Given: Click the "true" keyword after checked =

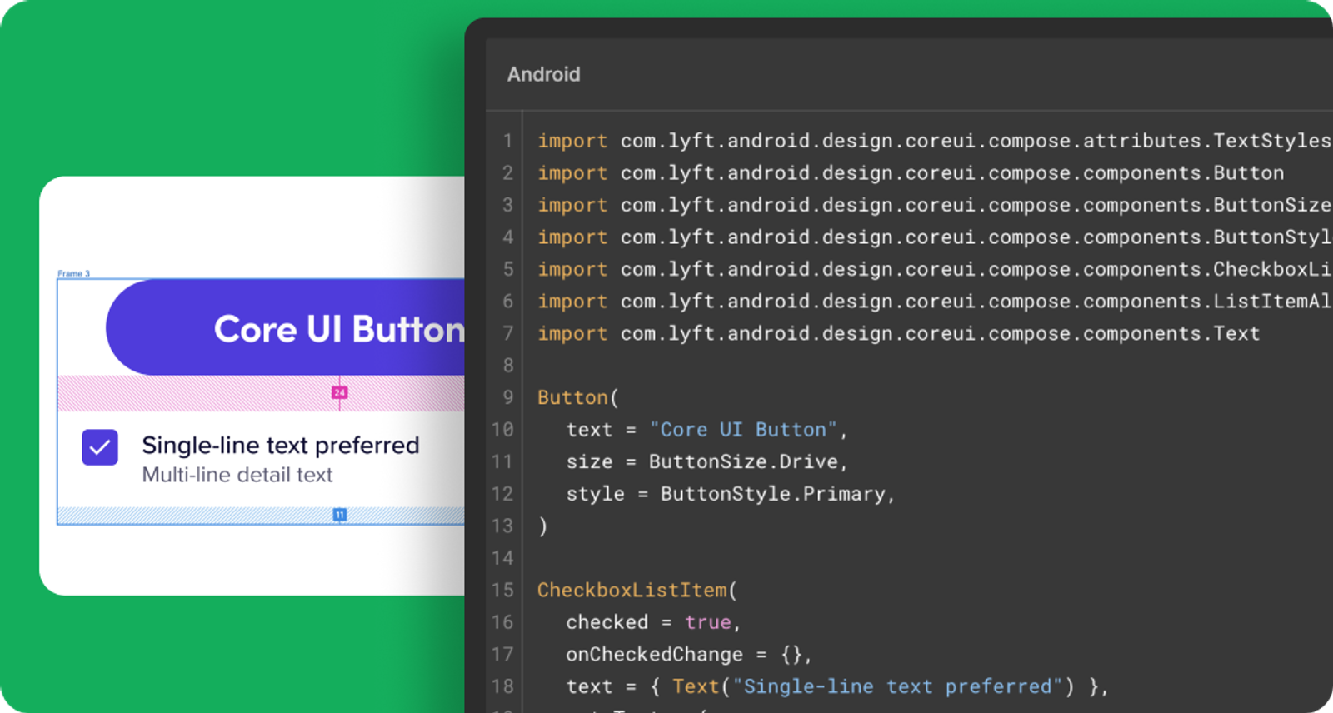Looking at the screenshot, I should (708, 622).
